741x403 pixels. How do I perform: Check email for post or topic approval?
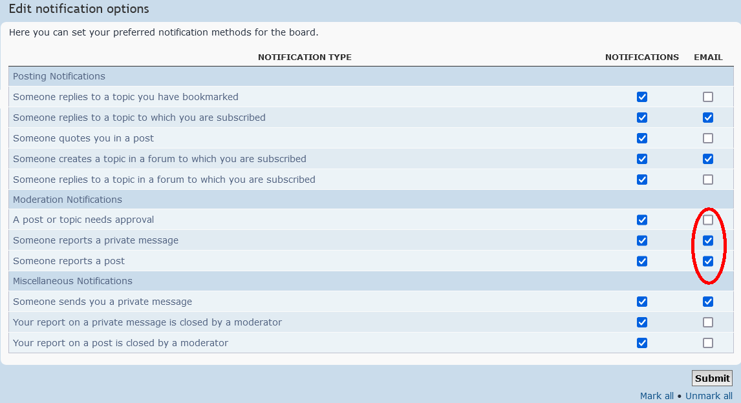click(x=707, y=220)
